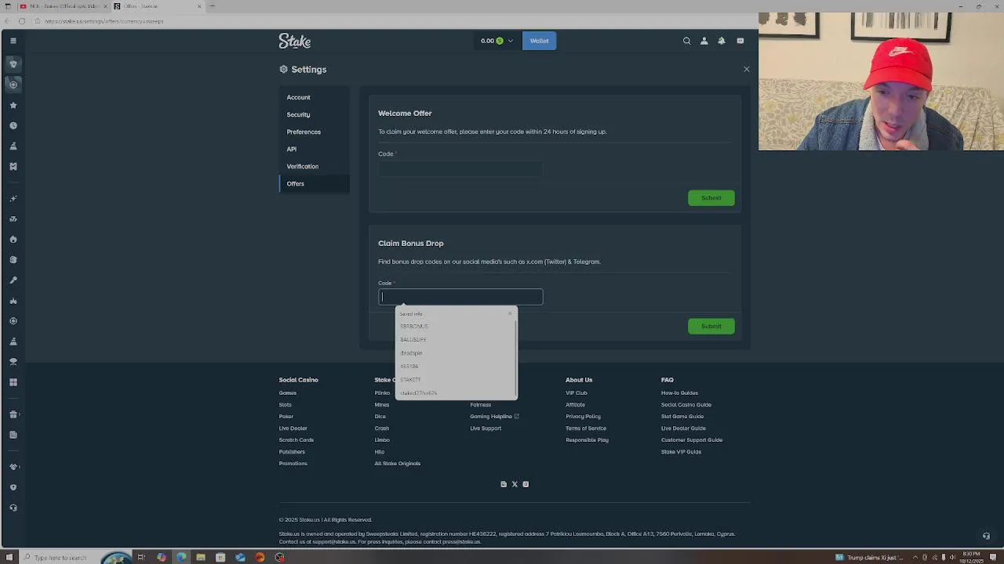Open All Stake Originals link
The width and height of the screenshot is (1004, 564).
click(398, 463)
